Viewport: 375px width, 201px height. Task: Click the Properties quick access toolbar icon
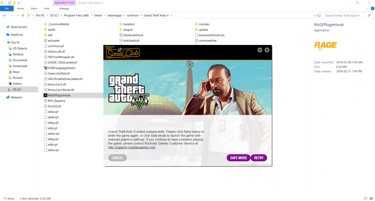pos(9,3)
